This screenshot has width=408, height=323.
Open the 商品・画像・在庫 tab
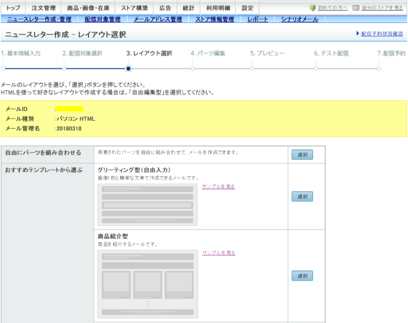coord(88,8)
